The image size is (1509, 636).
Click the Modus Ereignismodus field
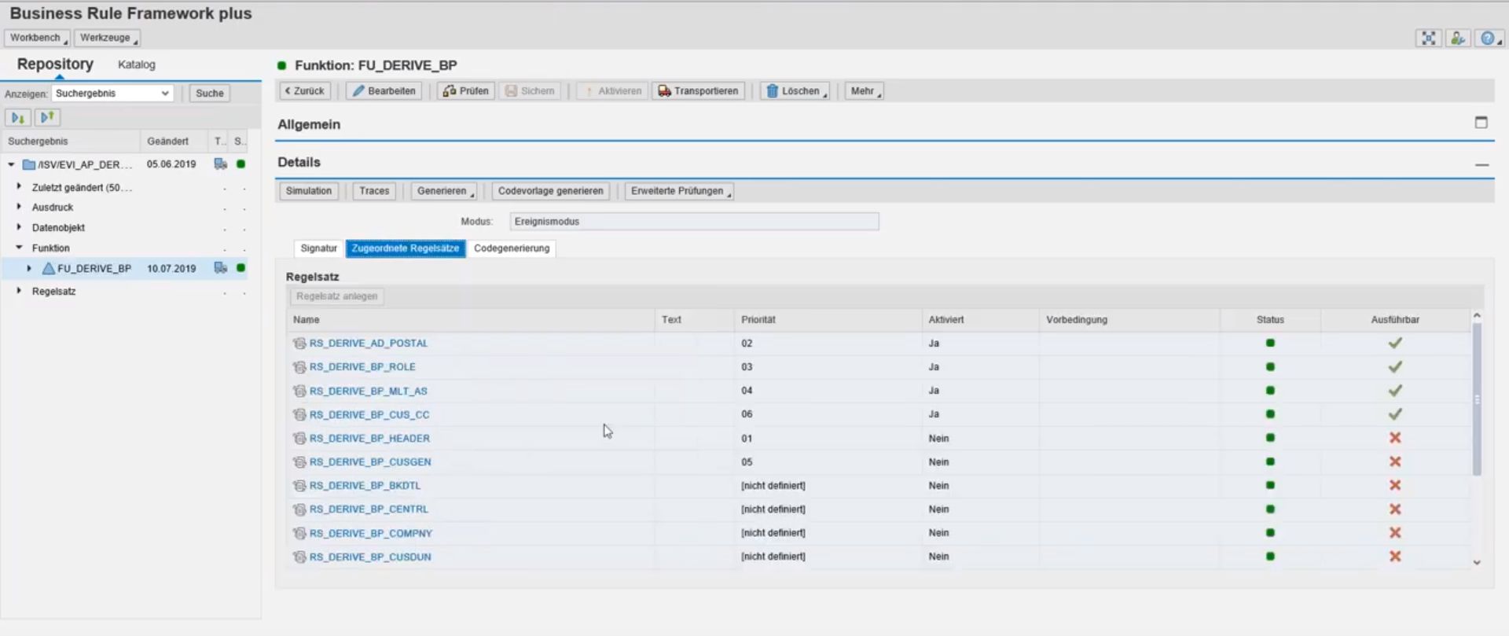point(694,222)
